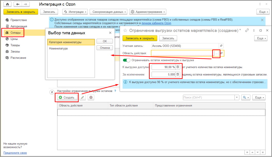Open Еще menu above the restrictions table
The height and width of the screenshot is (157, 272).
259,97
